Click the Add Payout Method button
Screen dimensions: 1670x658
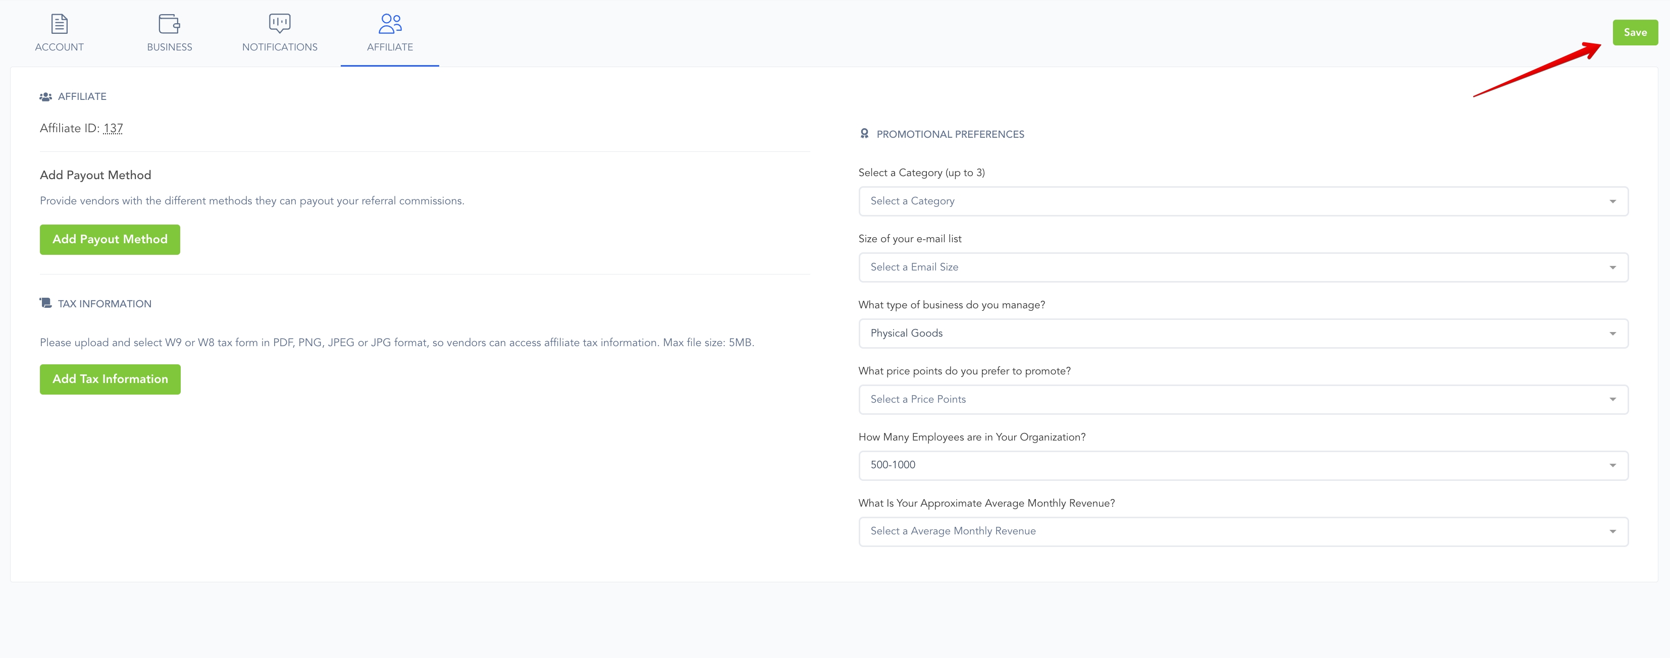(110, 239)
